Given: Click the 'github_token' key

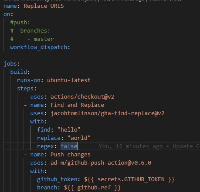Looking at the screenshot, I should coord(57,179).
